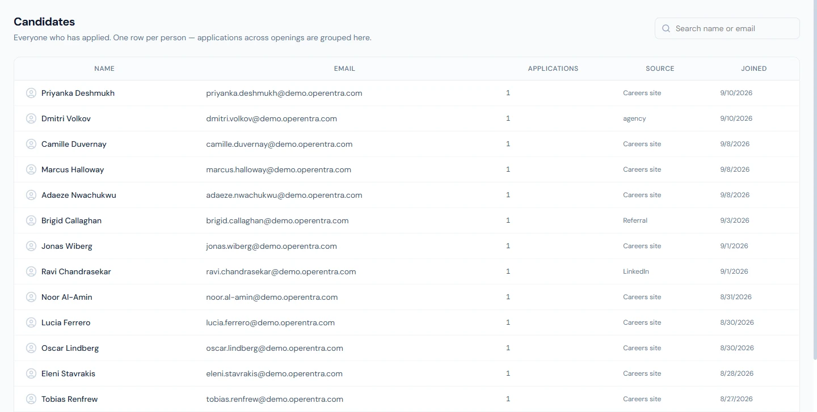Viewport: 817px width, 412px height.
Task: Click the SOURCE column header
Action: (x=660, y=69)
